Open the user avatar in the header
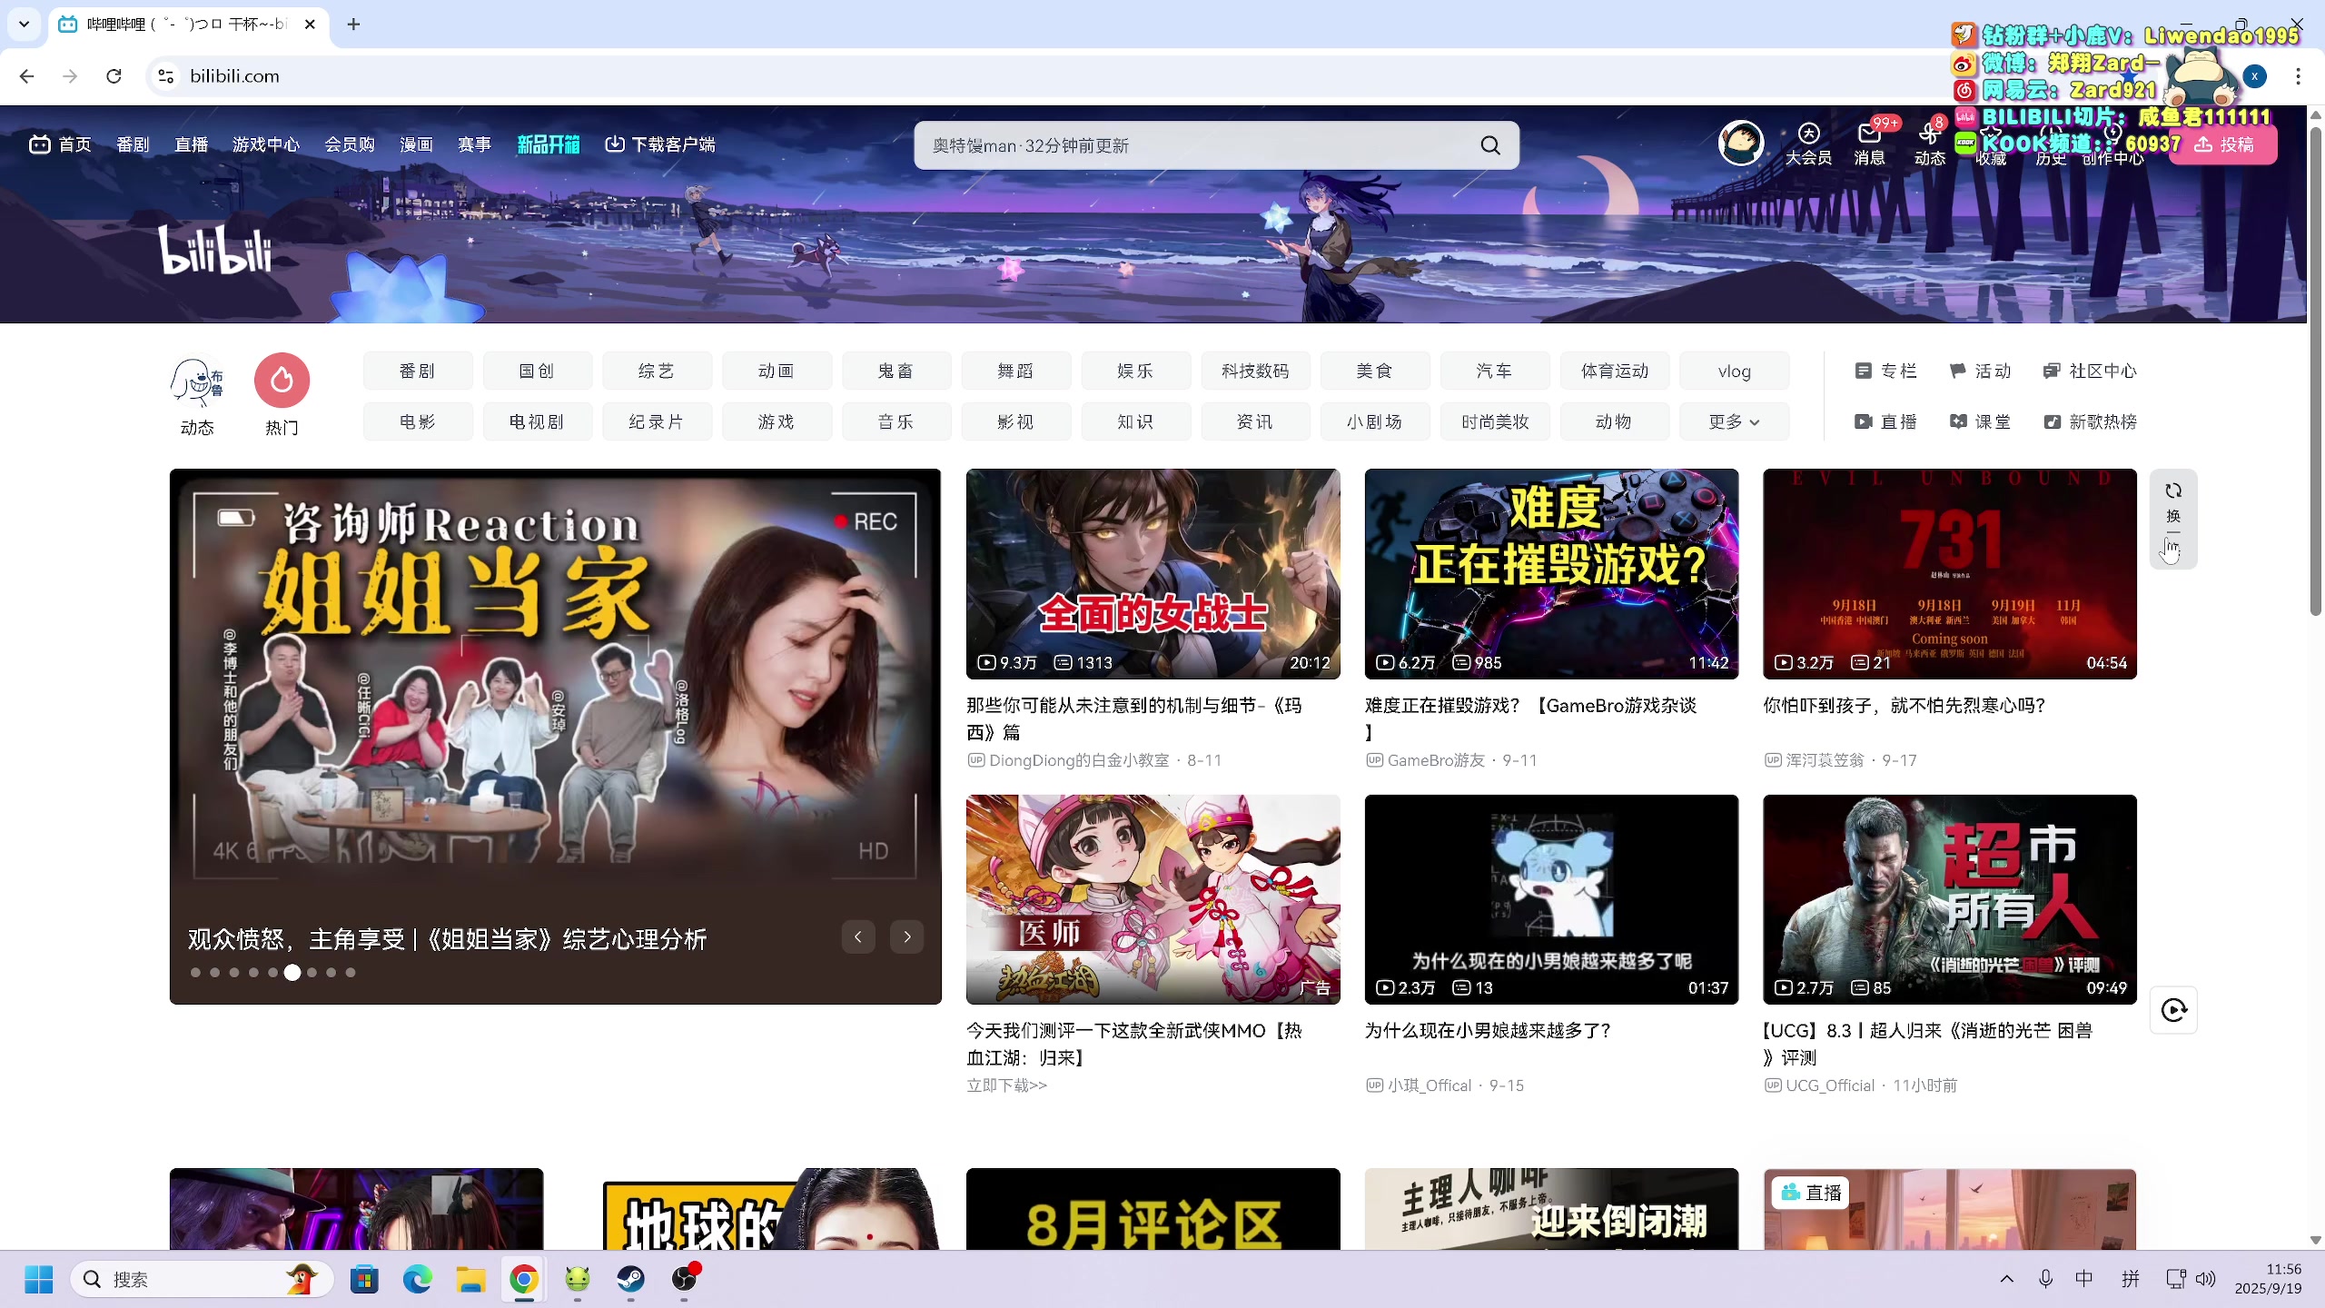 click(1741, 144)
